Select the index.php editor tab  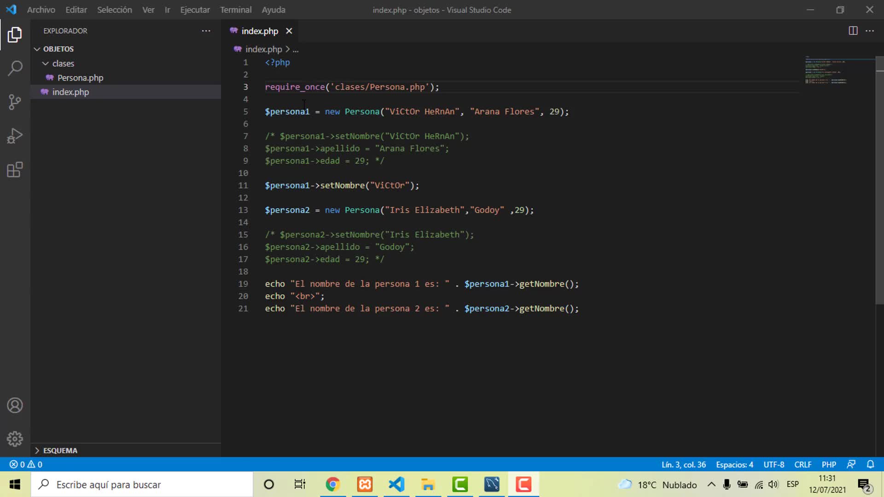[x=260, y=31]
